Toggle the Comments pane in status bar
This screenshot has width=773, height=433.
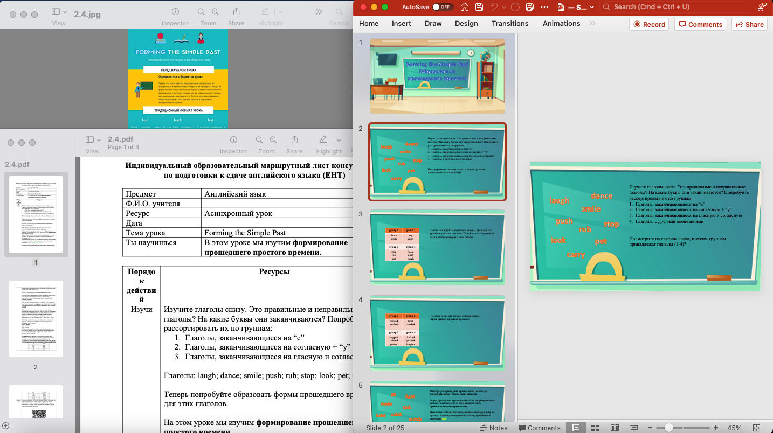pos(539,428)
